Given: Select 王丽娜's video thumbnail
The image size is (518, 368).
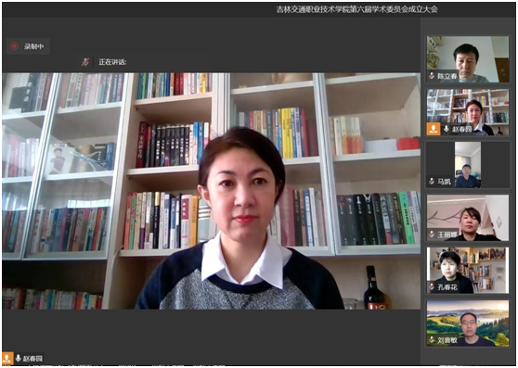Looking at the screenshot, I should 468,218.
